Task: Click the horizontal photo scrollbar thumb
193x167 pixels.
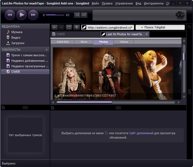Action: pyautogui.click(x=84, y=103)
